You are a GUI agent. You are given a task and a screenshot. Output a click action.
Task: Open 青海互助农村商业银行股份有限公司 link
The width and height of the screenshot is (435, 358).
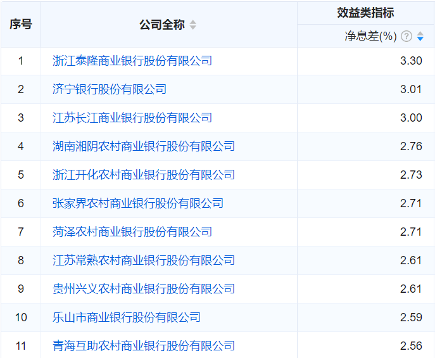(144, 346)
